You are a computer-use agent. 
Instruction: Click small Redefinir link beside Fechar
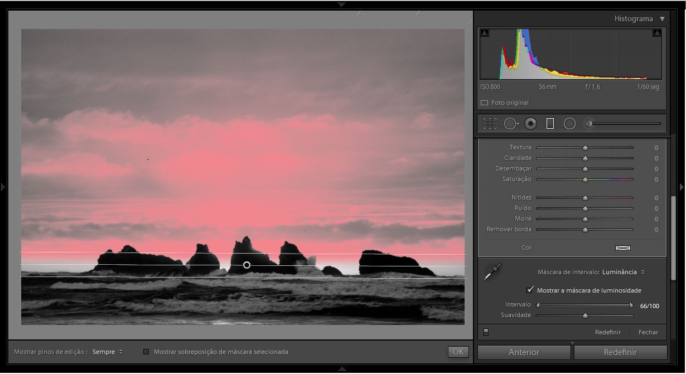pyautogui.click(x=608, y=332)
